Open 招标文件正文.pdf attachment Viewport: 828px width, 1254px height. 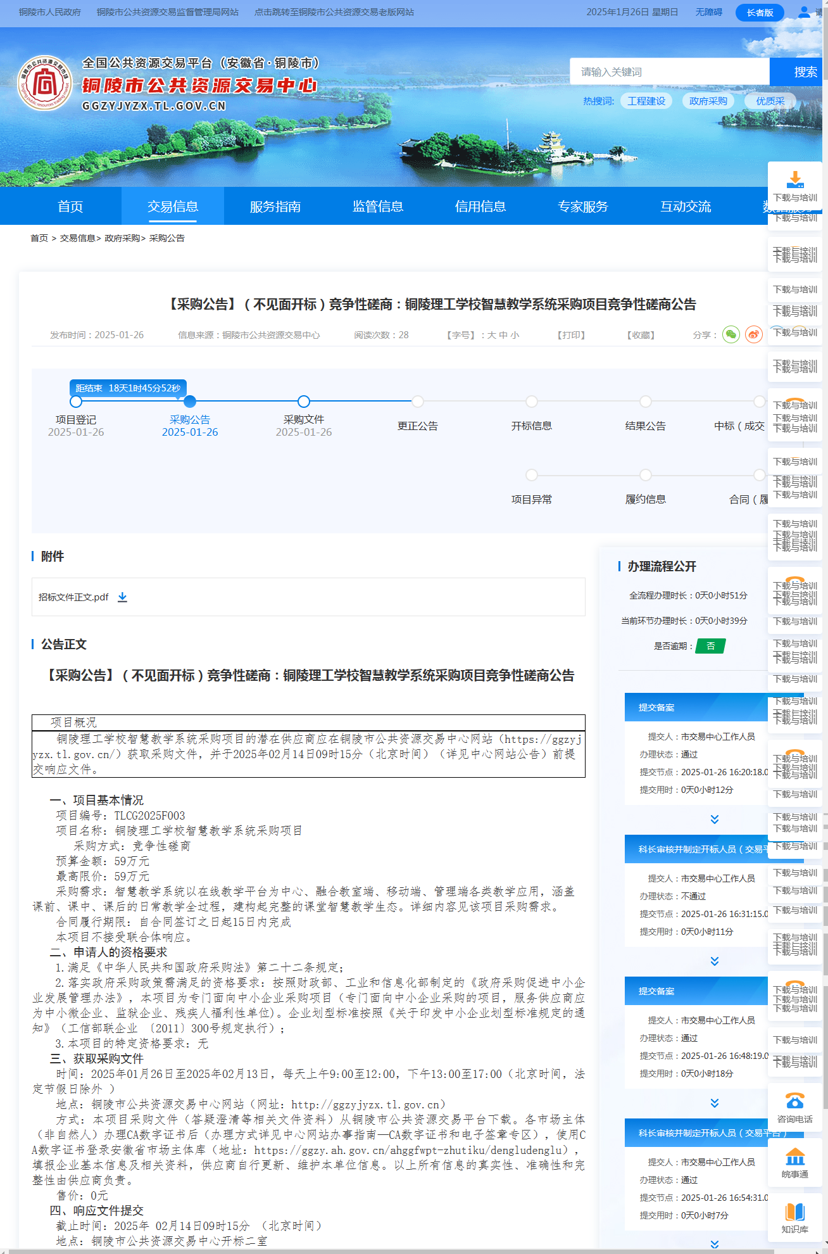tap(73, 597)
